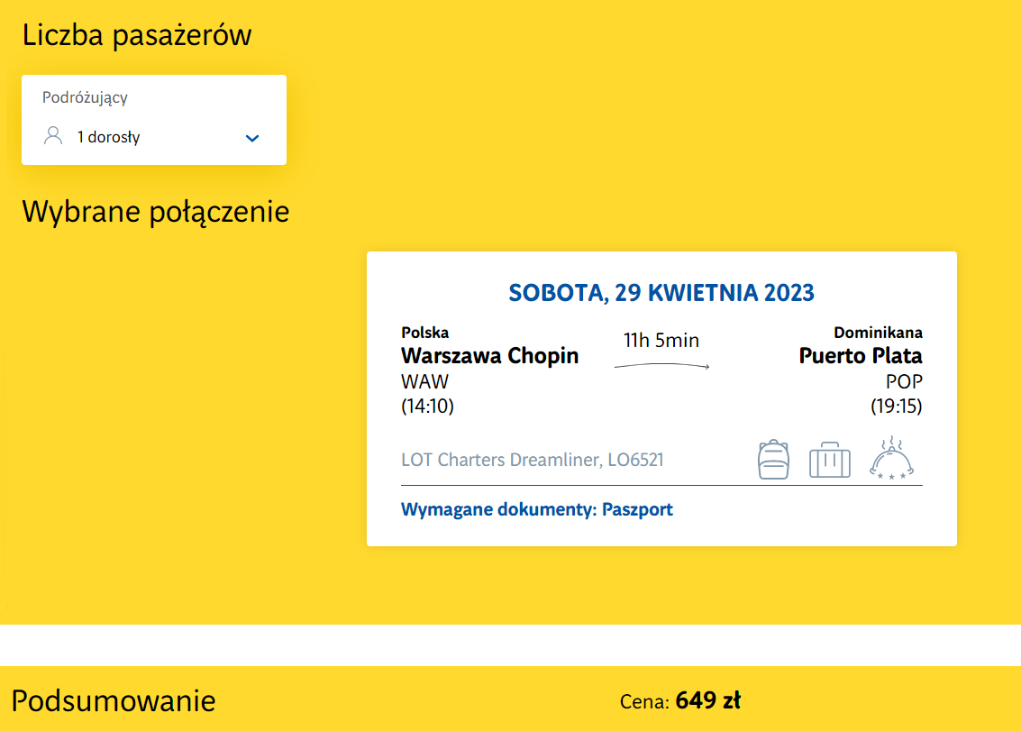Click 'Wymagane dokumenty: Paszport' link
1021x731 pixels.
pyautogui.click(x=536, y=509)
